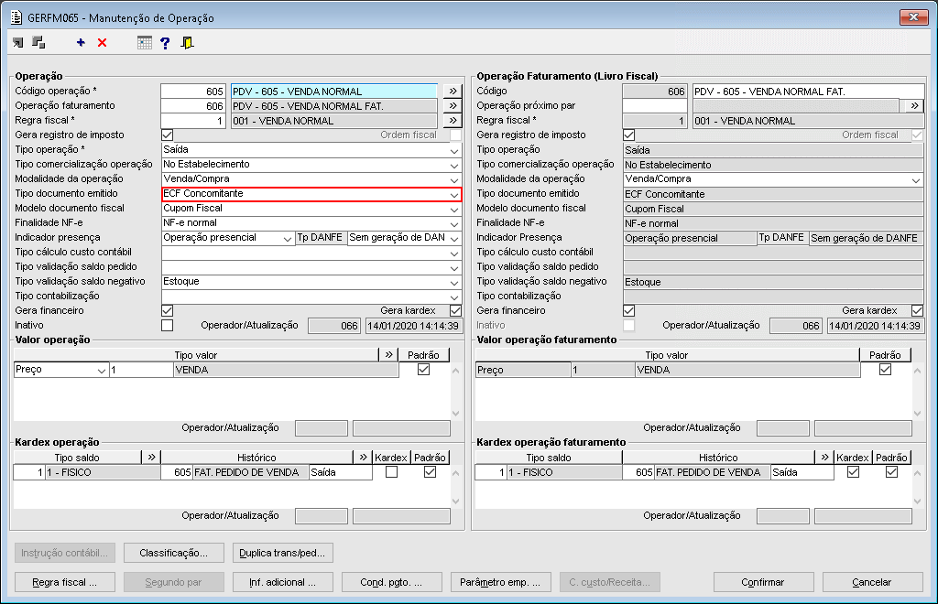The height and width of the screenshot is (604, 938).
Task: Select the VENDA cell in Valor operação
Action: pos(286,370)
